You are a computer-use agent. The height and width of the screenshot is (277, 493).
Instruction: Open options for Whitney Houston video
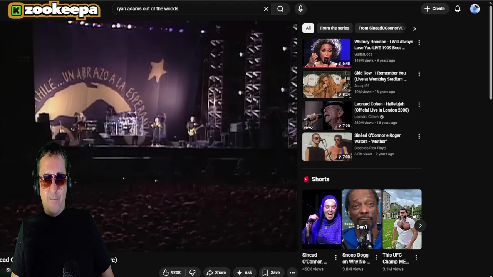pyautogui.click(x=419, y=43)
